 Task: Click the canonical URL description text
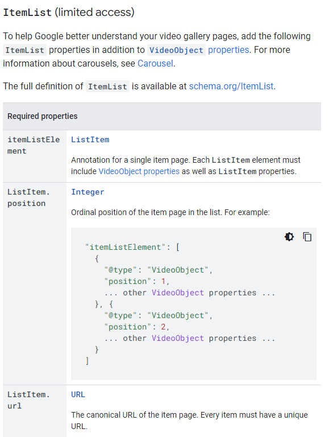(189, 420)
